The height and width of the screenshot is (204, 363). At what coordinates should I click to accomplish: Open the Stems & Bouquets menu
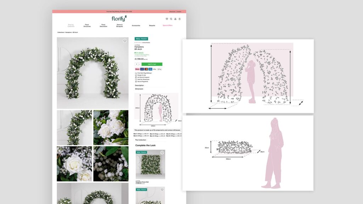click(x=119, y=25)
